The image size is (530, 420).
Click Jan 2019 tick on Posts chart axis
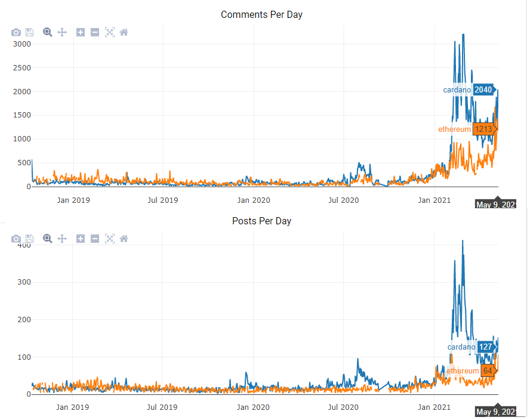73,407
